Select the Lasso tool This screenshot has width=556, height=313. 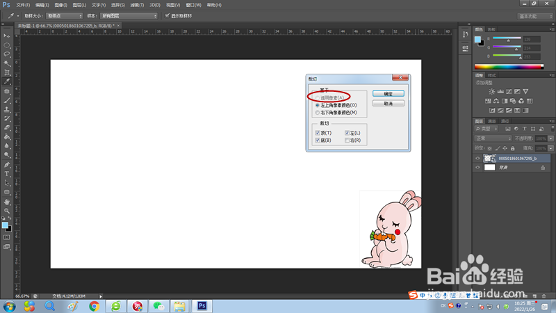coord(7,54)
